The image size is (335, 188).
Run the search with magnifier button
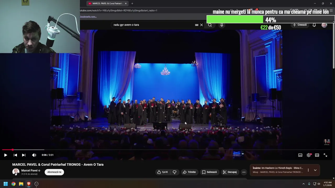(210, 25)
